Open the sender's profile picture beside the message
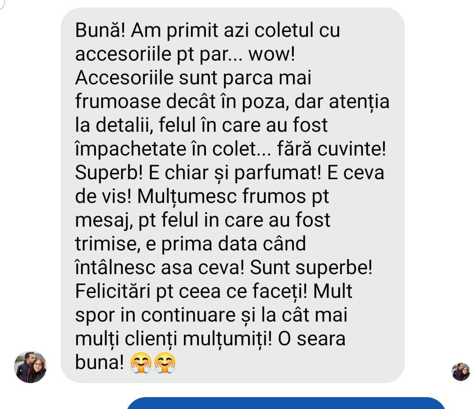Screen dimensions: 475x409 tap(30, 367)
